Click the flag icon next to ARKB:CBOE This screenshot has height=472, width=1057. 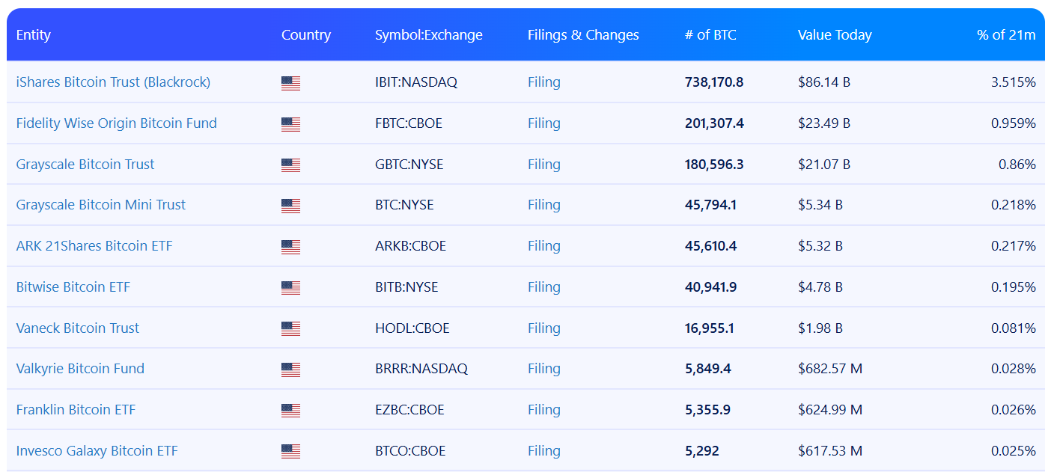point(290,247)
